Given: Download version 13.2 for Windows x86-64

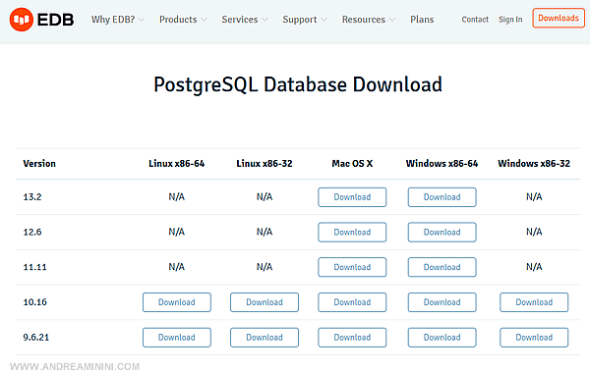Looking at the screenshot, I should (x=442, y=197).
